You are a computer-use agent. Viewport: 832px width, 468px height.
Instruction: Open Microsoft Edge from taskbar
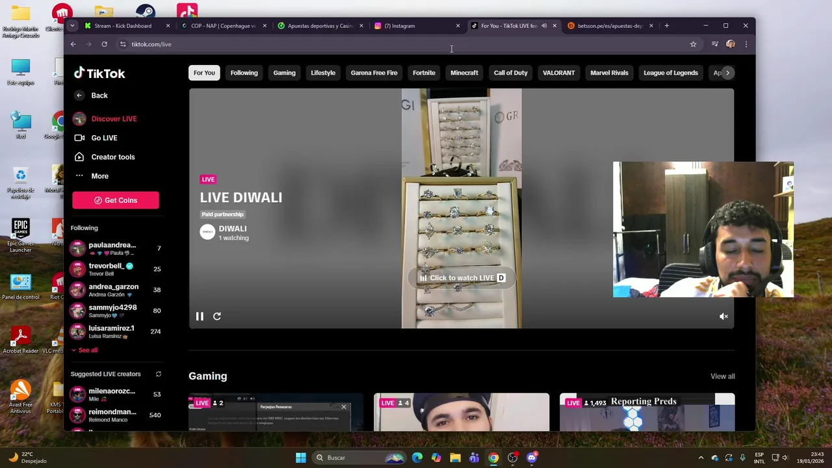click(417, 458)
